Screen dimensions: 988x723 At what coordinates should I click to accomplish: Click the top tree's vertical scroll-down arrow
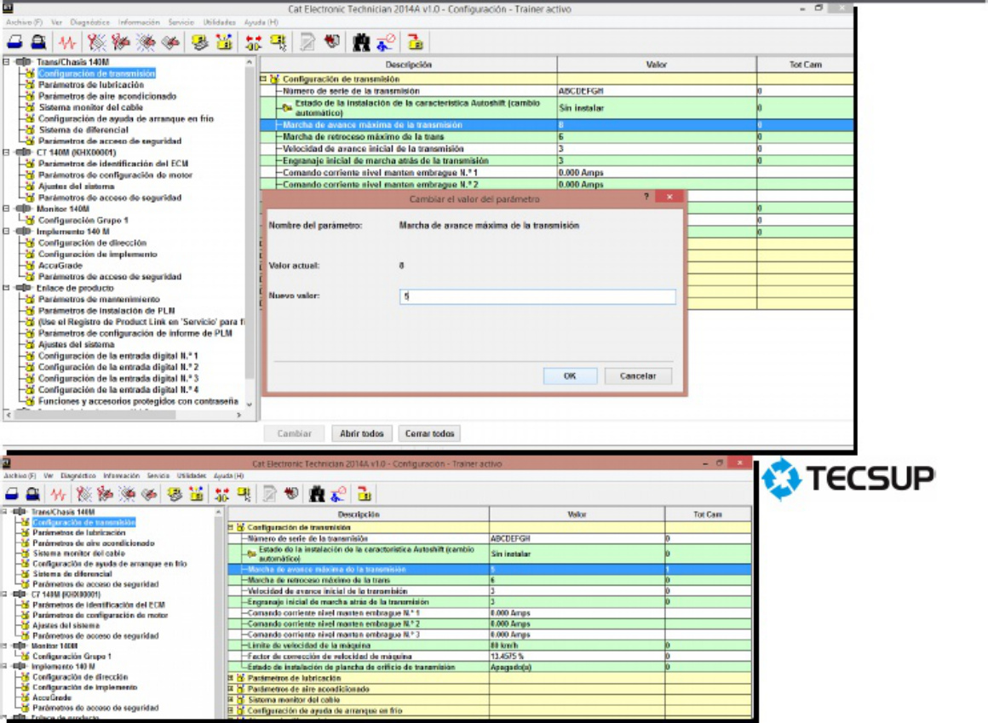[249, 404]
